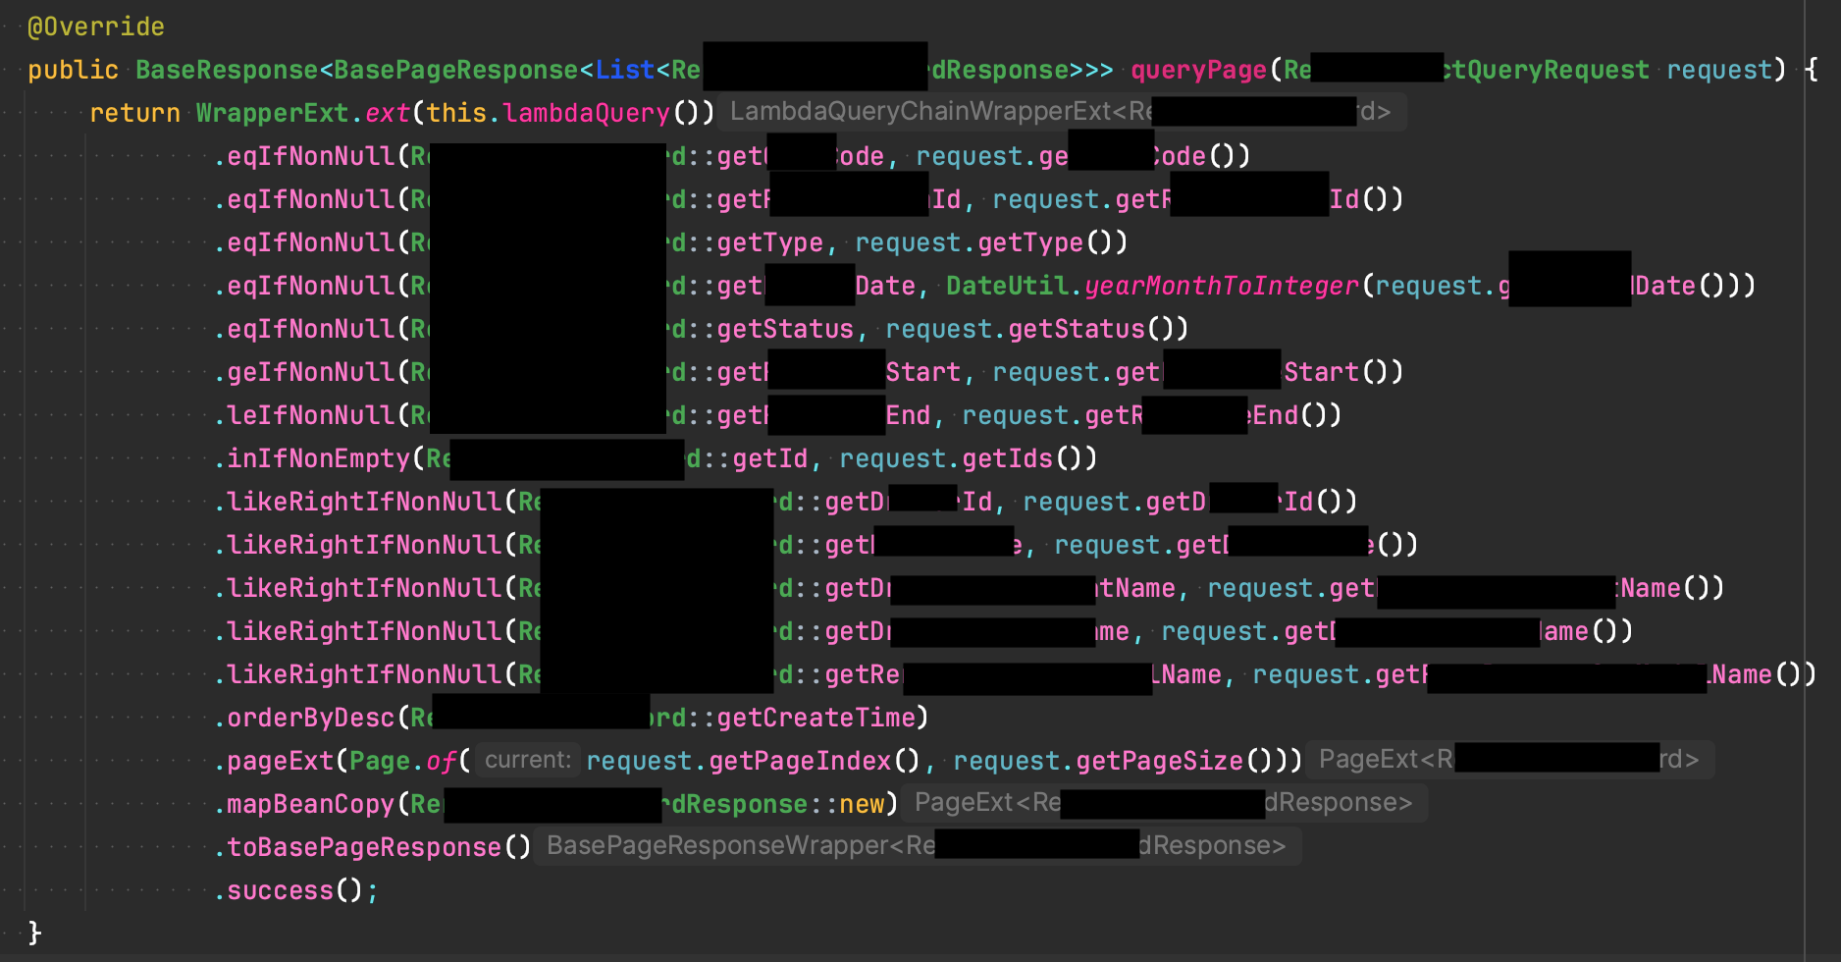Click the return keyword
This screenshot has width=1841, height=962.
click(x=133, y=112)
